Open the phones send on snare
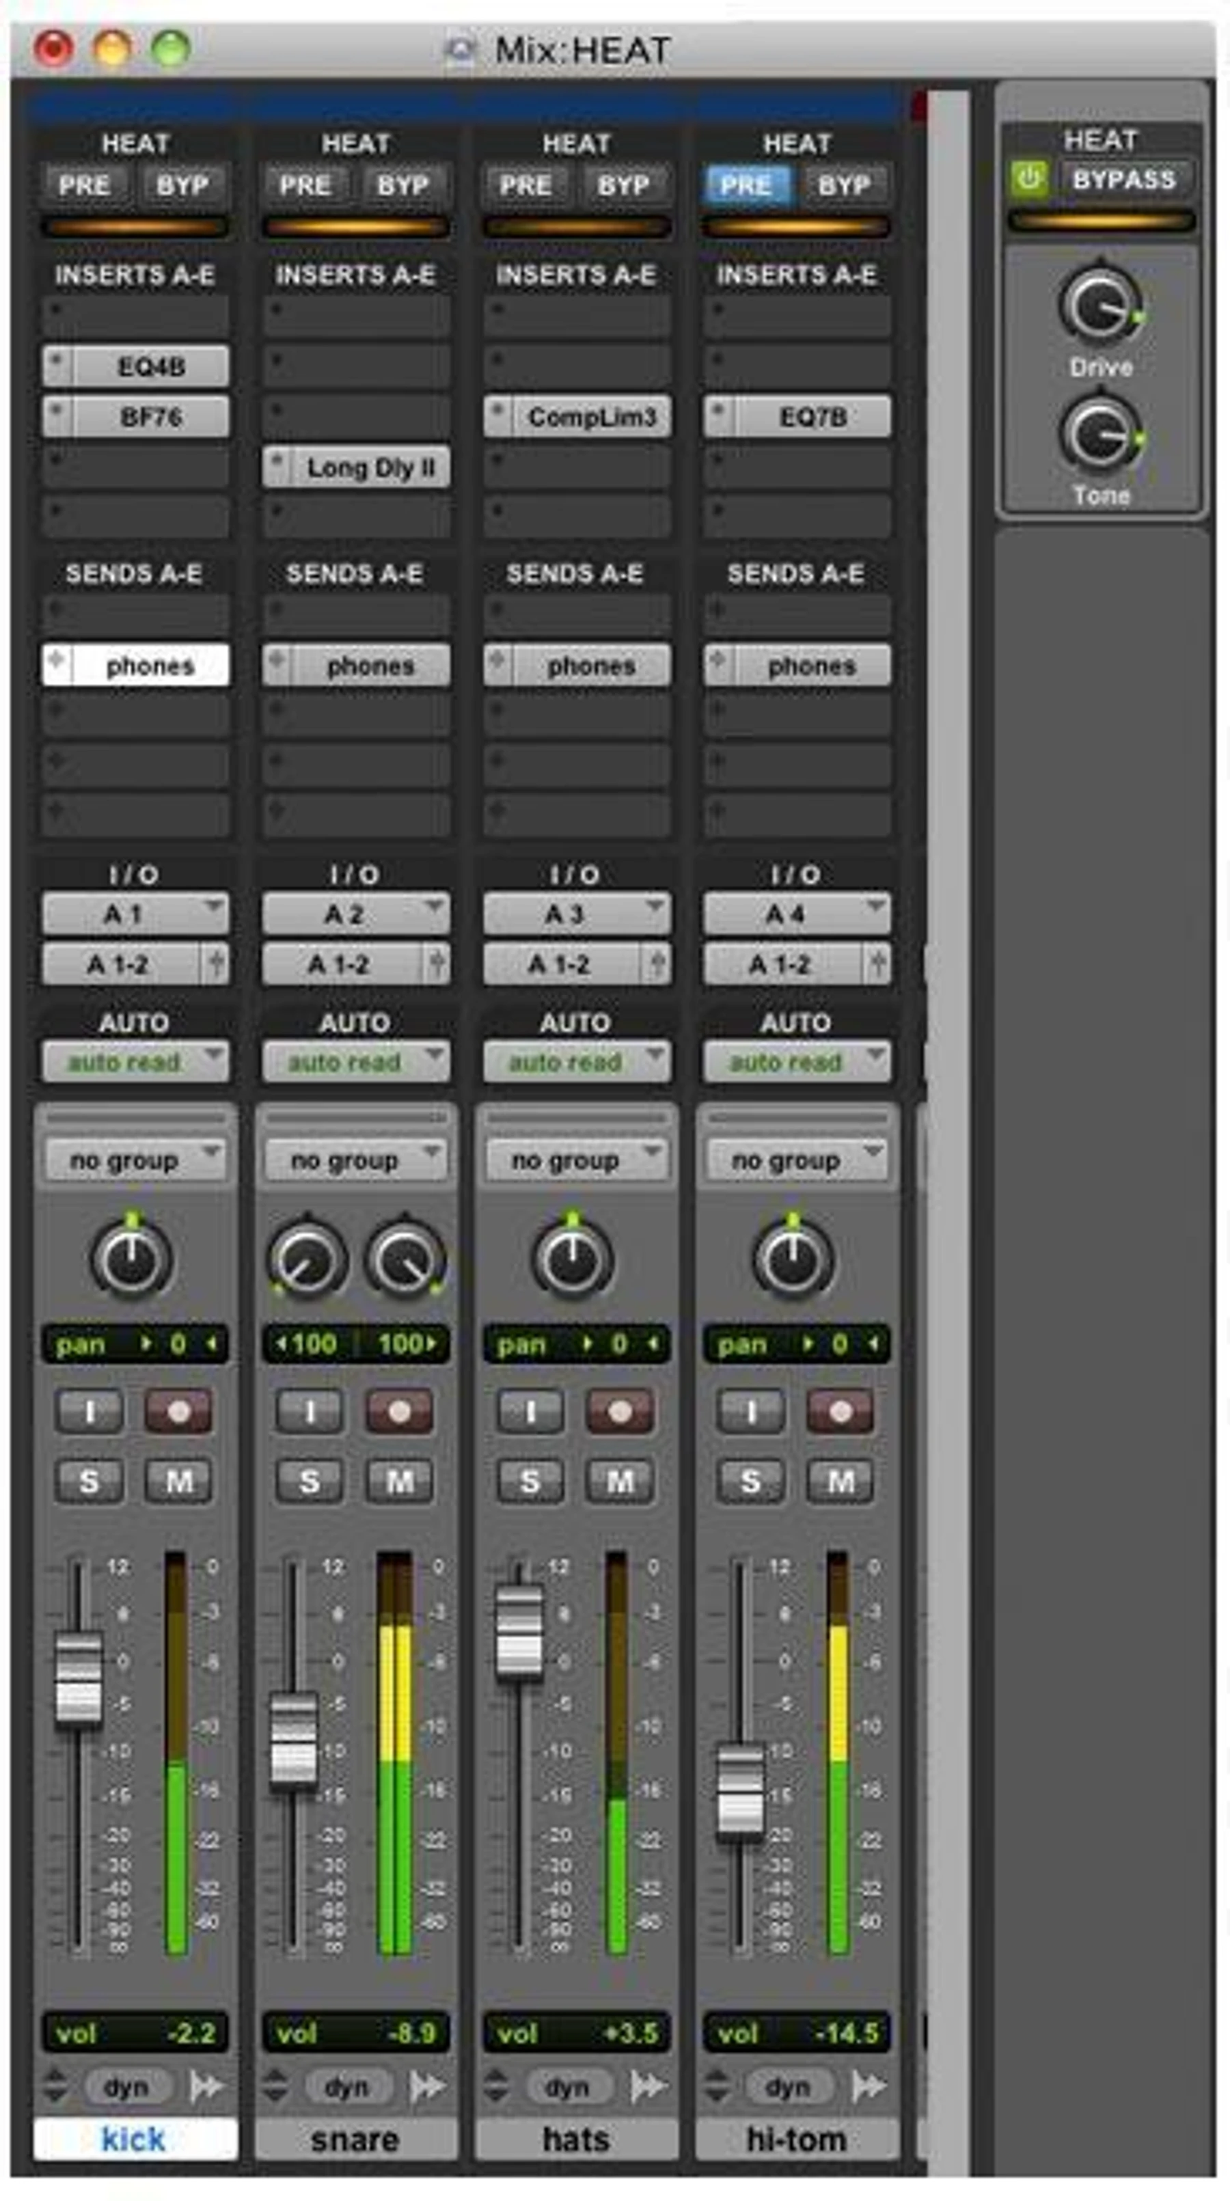 pyautogui.click(x=356, y=666)
